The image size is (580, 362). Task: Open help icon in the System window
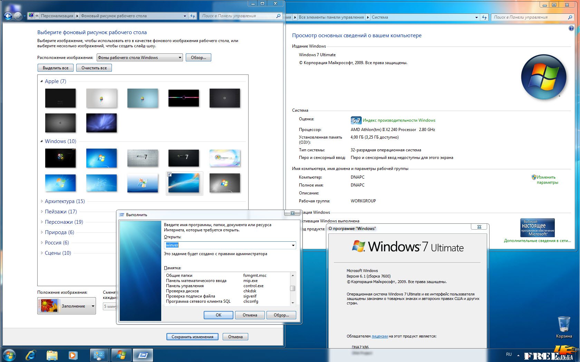coord(571,28)
